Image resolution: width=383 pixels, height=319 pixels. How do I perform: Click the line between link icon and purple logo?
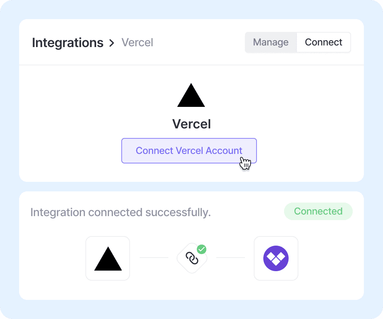[x=231, y=258]
